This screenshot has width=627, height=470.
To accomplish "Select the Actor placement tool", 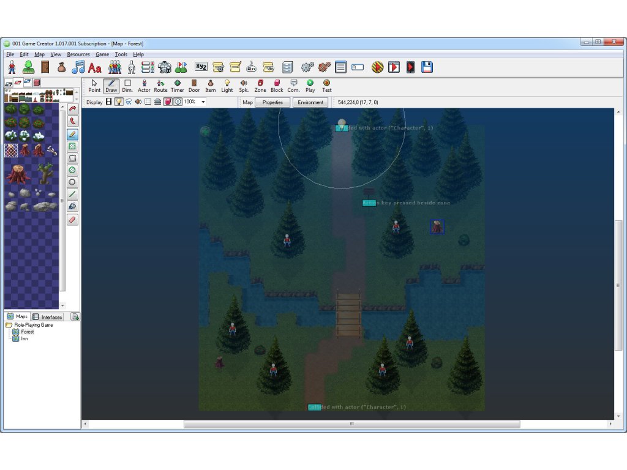I will click(144, 86).
